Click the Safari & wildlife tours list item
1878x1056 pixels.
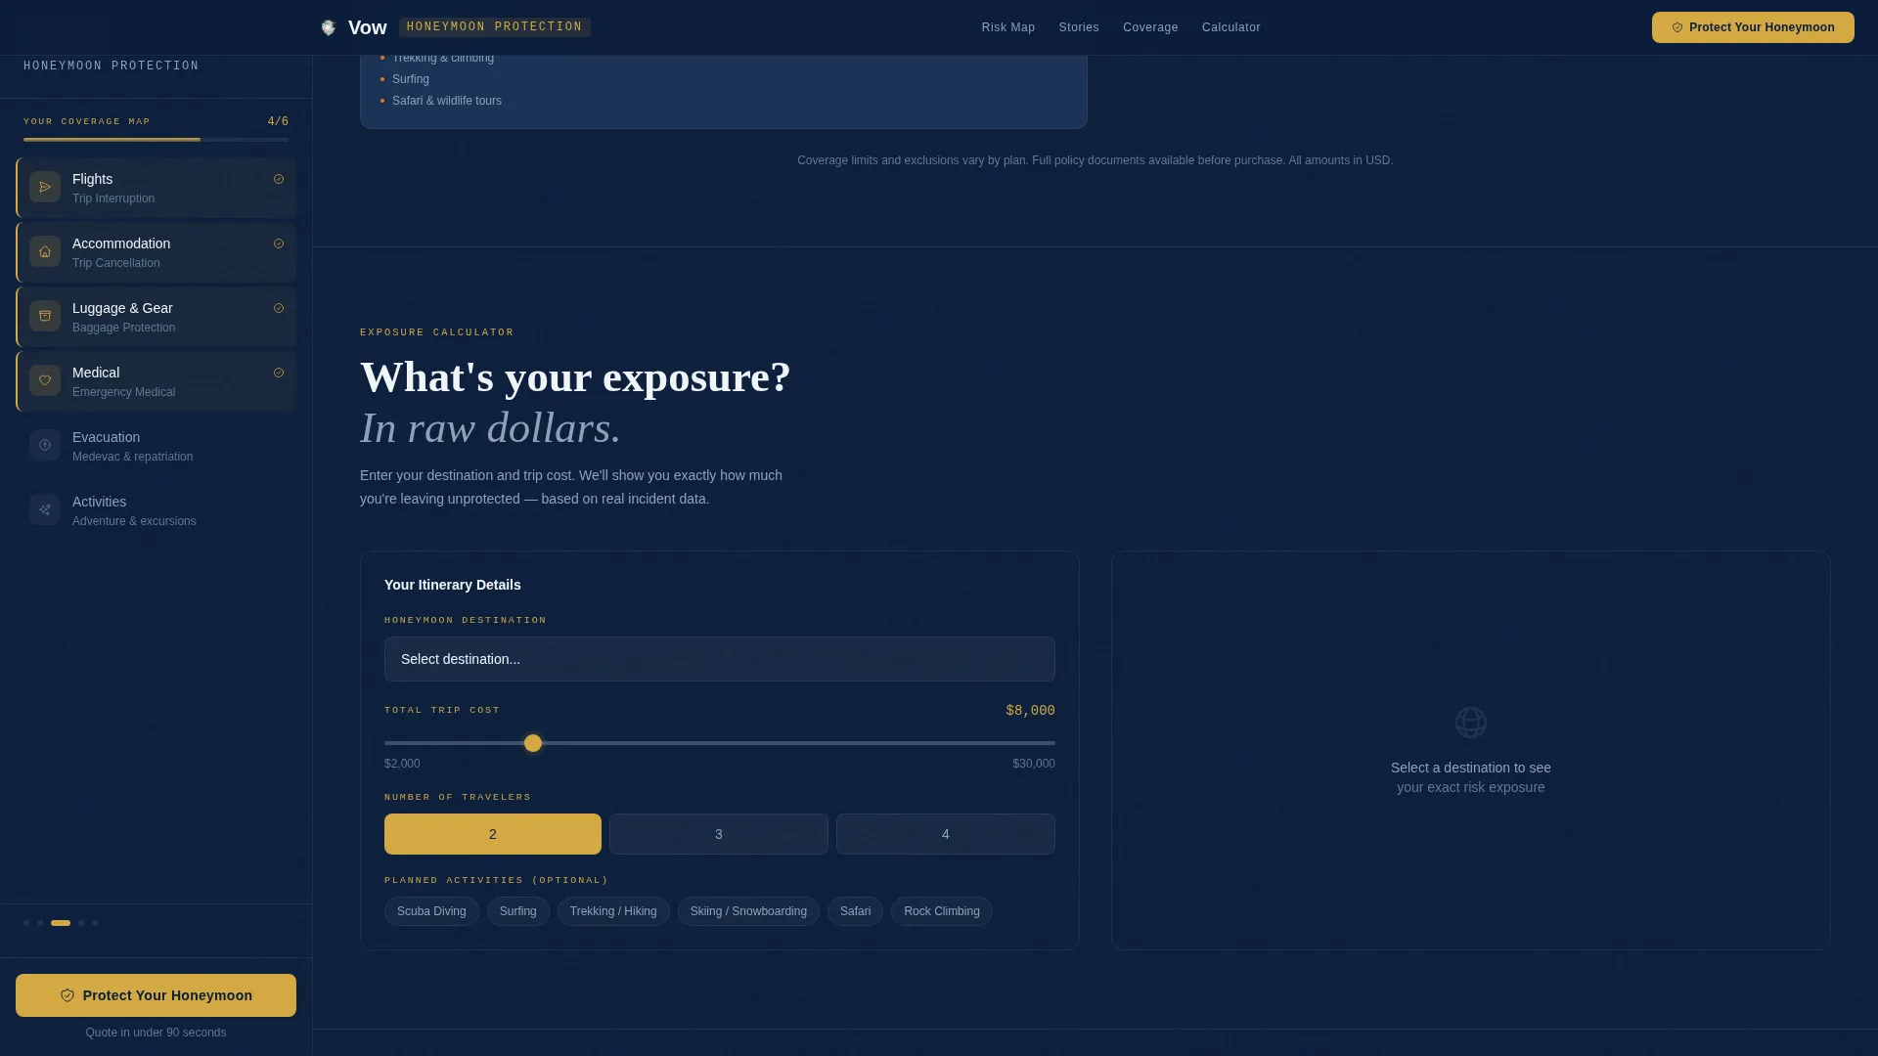(x=447, y=101)
